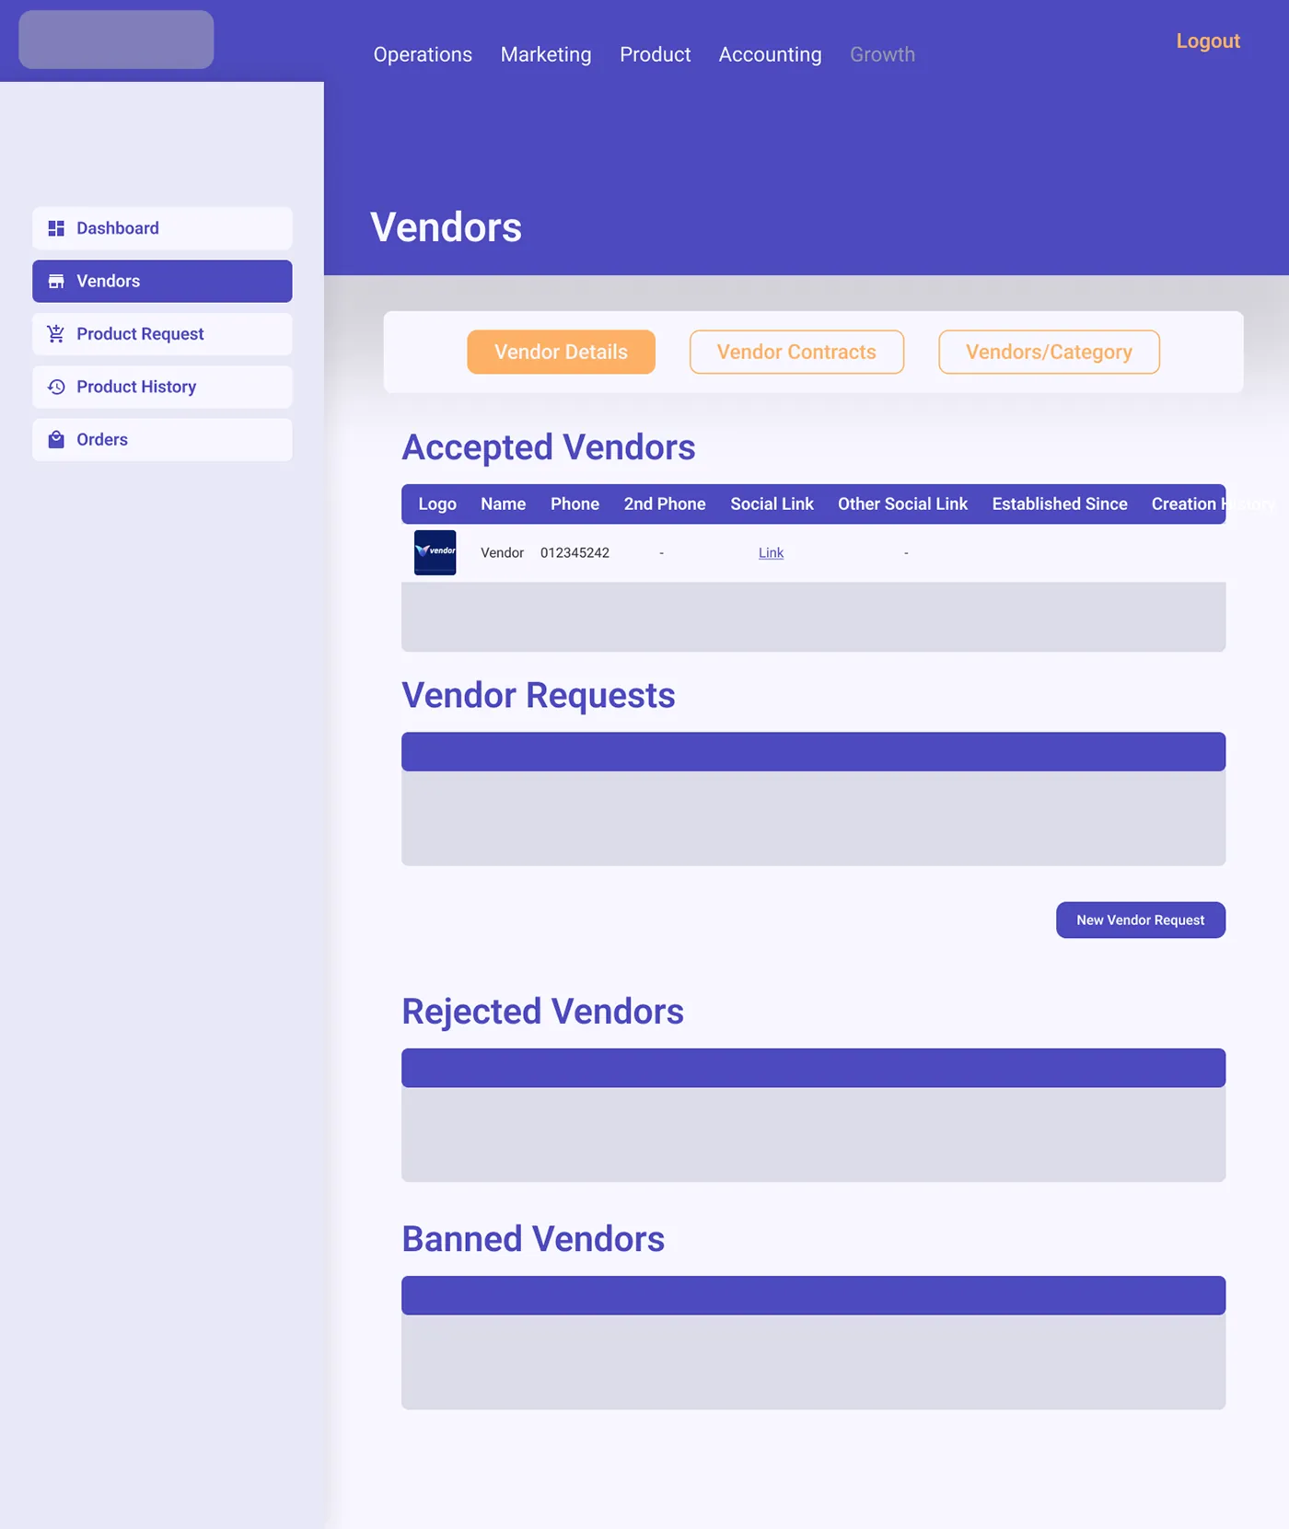Open the Accounting top menu
The height and width of the screenshot is (1529, 1289).
[x=771, y=54]
